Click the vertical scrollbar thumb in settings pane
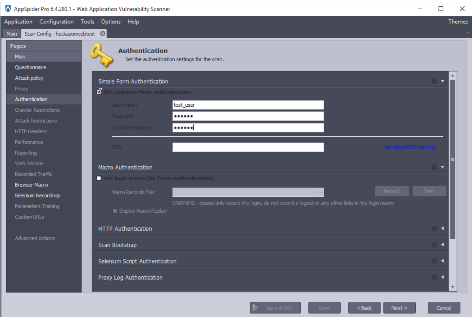Screen dimensions: 472x317 (x=453, y=159)
